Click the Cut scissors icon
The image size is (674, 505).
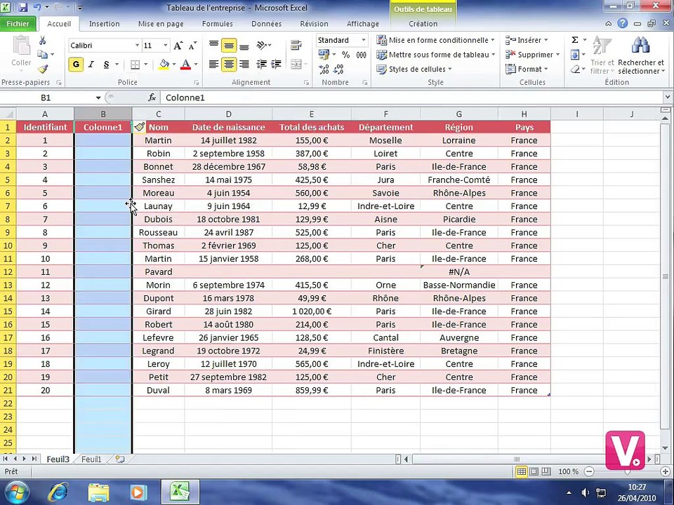pos(42,41)
